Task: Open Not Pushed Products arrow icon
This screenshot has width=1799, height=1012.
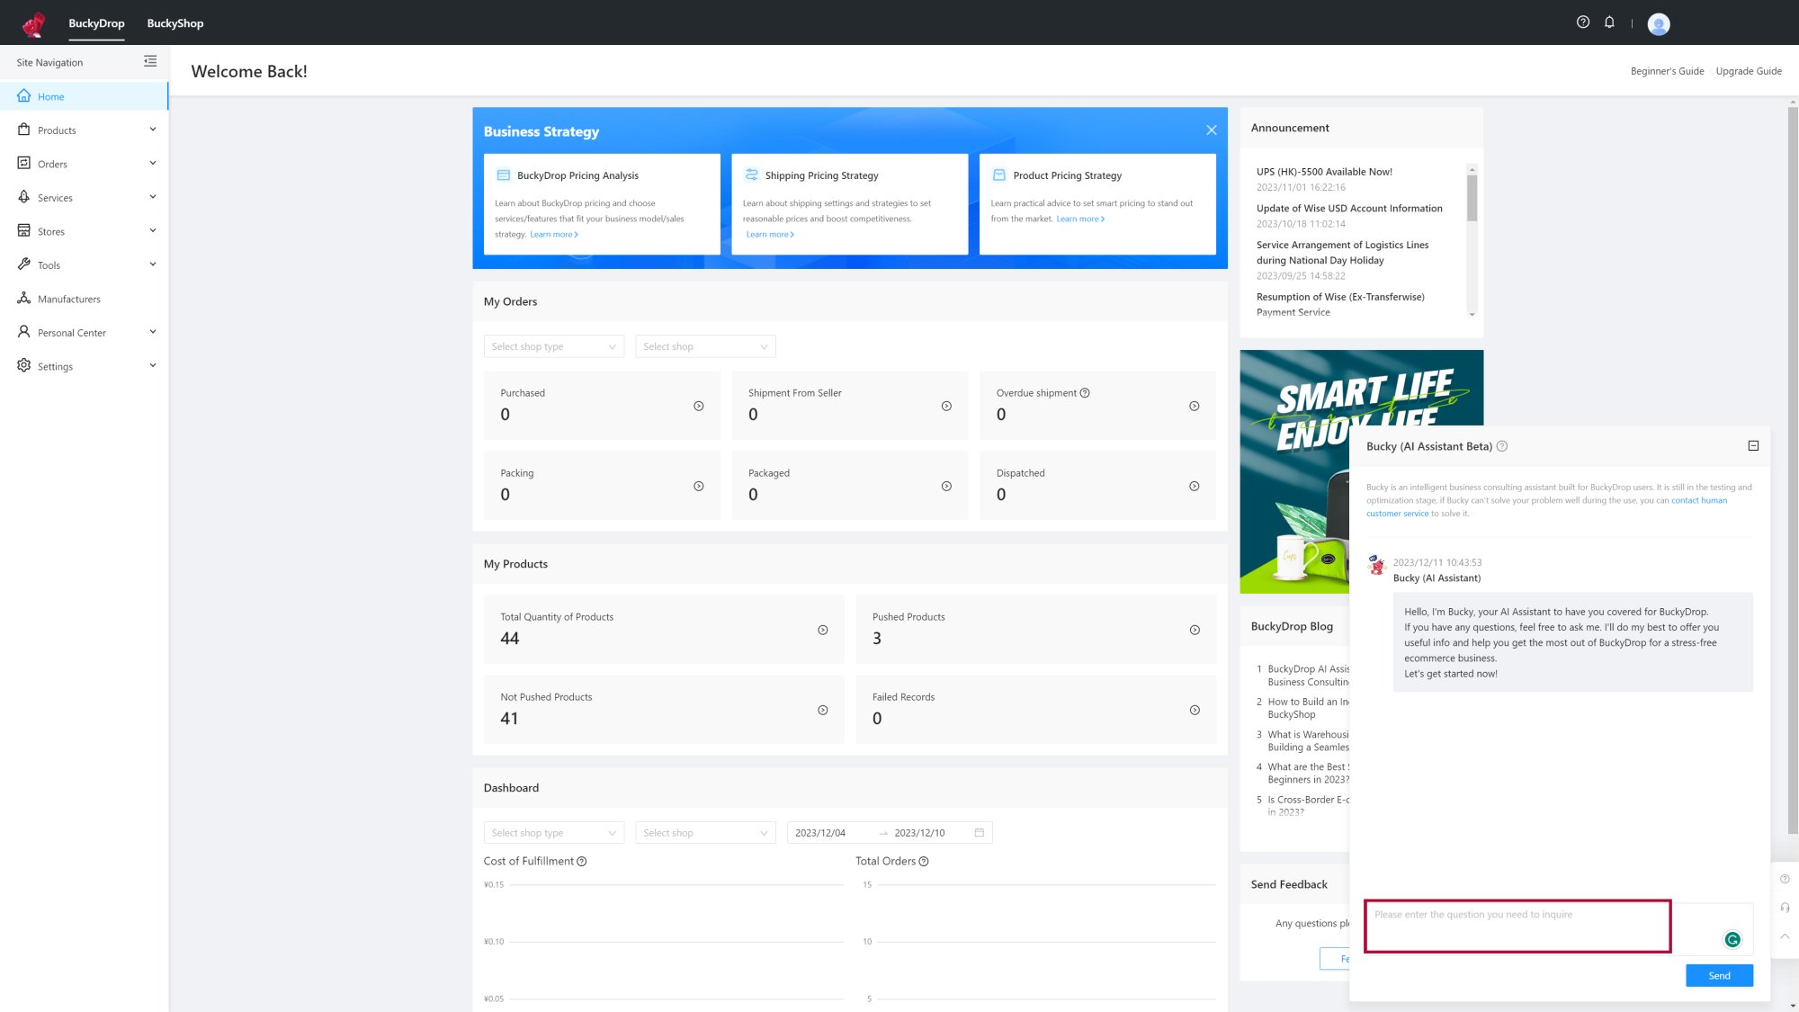Action: 823,711
